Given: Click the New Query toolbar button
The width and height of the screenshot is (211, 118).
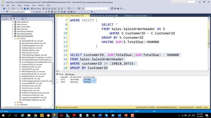Looking at the screenshot, I should [x=36, y=9].
